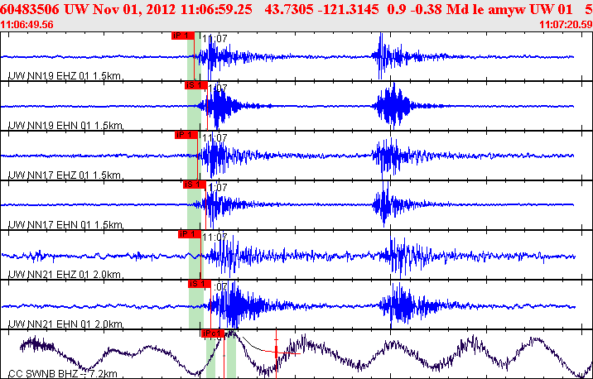
Task: Select the iS 1 pick flag on NN19 EHN
Action: pos(196,85)
